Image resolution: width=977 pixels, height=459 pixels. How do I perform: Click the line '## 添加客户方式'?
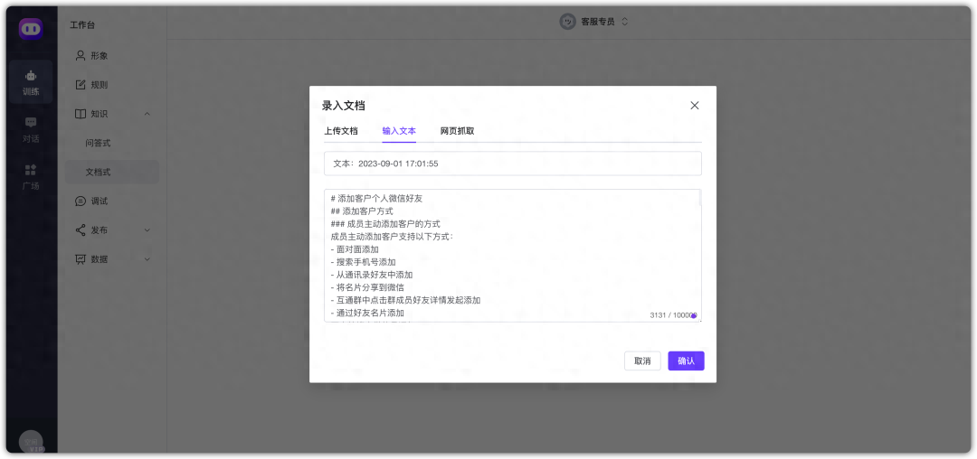click(362, 211)
